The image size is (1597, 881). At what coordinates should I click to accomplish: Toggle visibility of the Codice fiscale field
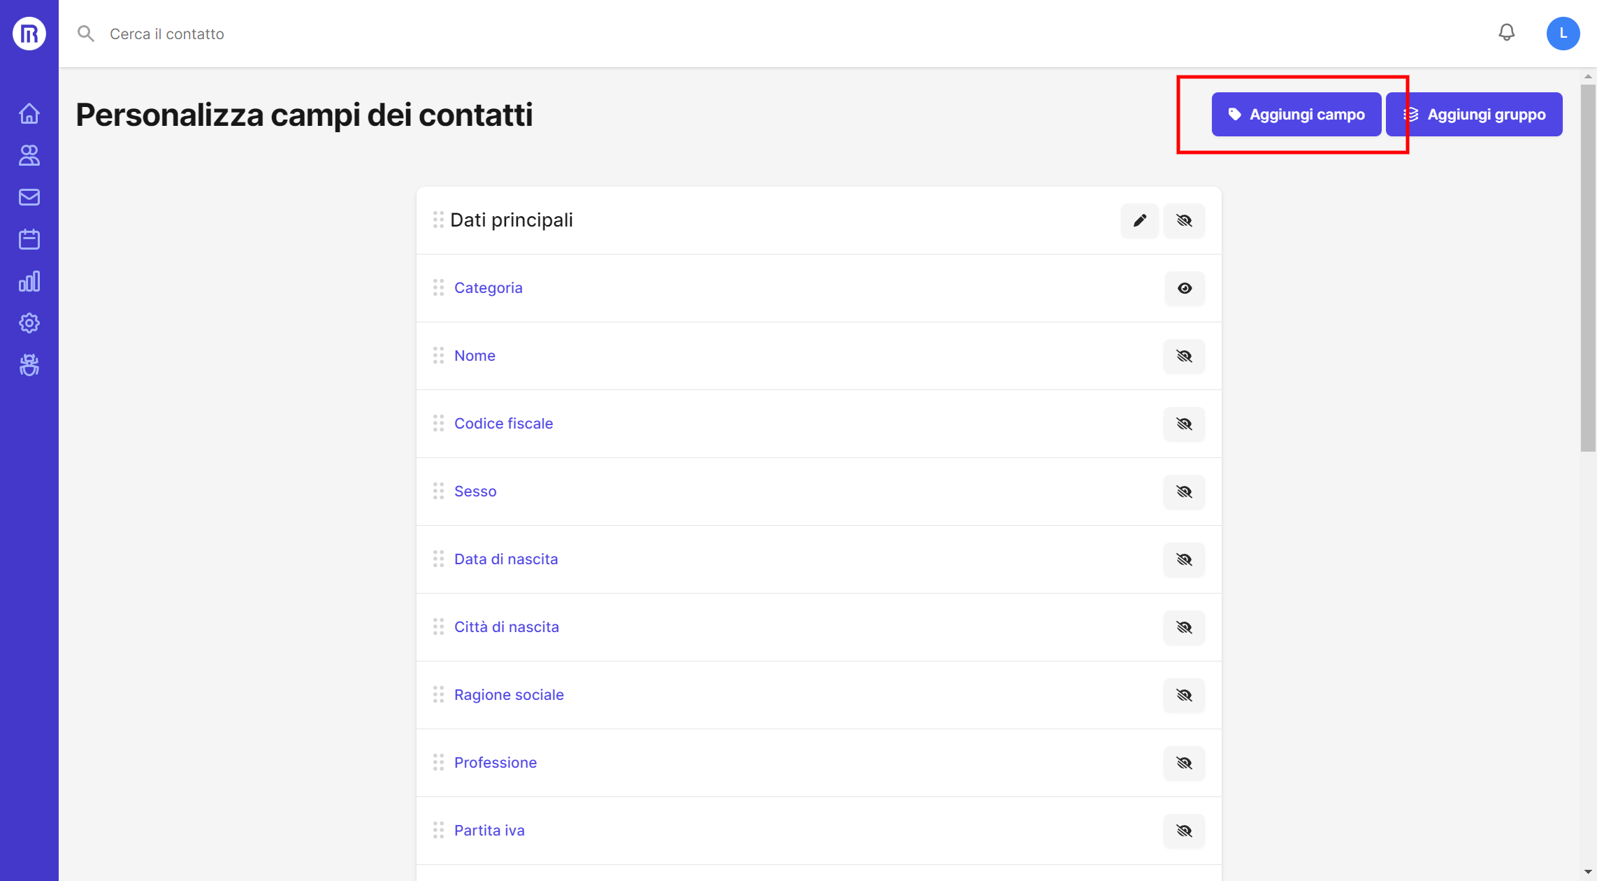tap(1184, 424)
